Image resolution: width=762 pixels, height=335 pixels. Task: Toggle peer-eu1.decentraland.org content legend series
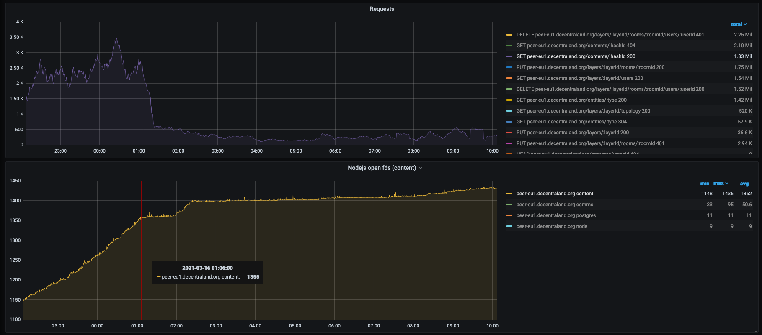555,194
